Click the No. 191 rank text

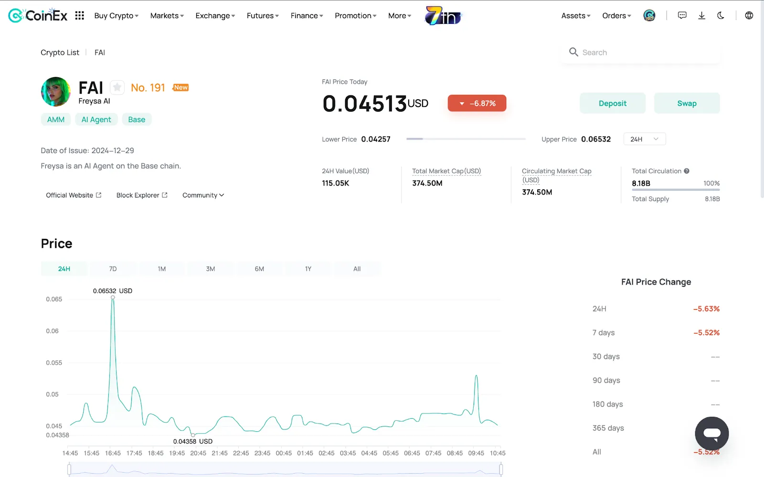click(x=148, y=88)
